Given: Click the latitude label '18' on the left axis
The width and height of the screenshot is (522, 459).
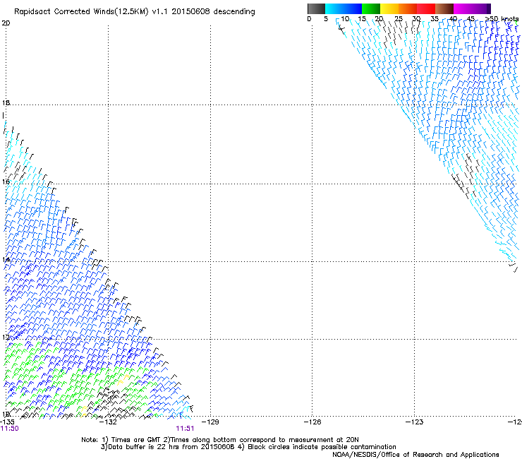Looking at the screenshot, I should tap(6, 102).
